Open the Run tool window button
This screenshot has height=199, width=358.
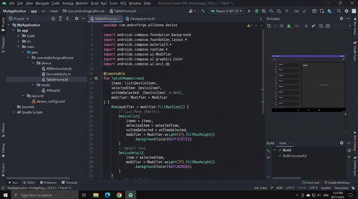(x=13, y=182)
